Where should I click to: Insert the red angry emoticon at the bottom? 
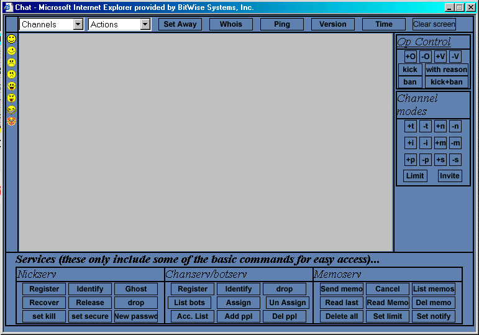tap(11, 121)
